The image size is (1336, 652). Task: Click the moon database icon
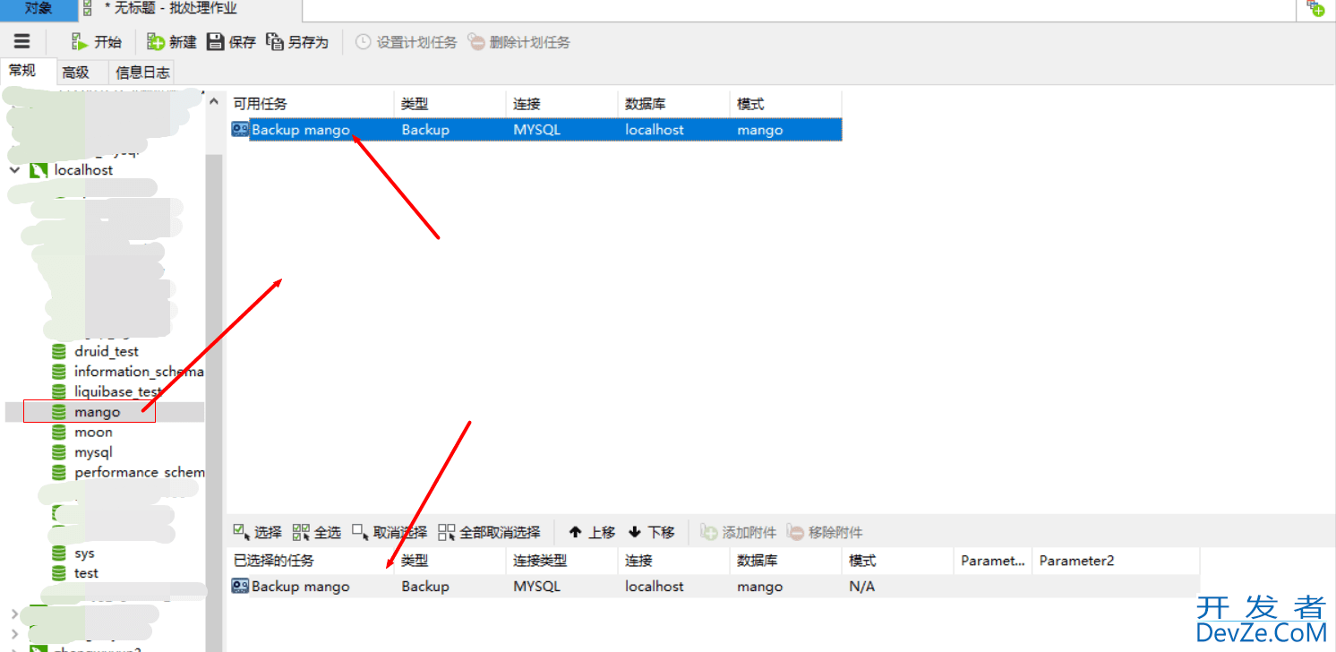(x=59, y=432)
